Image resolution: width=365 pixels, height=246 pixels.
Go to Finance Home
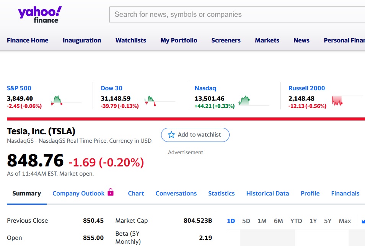[x=28, y=40]
